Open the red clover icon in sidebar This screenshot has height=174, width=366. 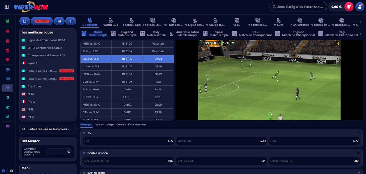[8, 60]
